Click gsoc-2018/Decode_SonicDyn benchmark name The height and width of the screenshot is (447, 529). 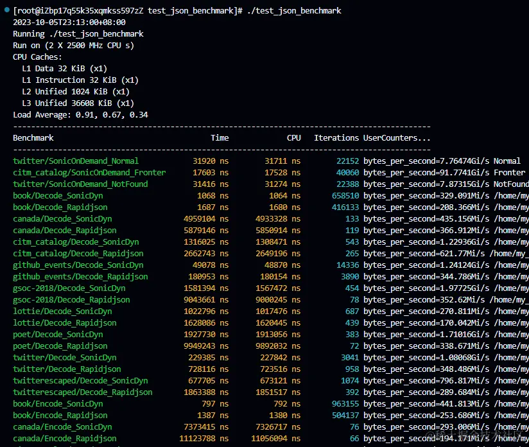pyautogui.click(x=69, y=288)
